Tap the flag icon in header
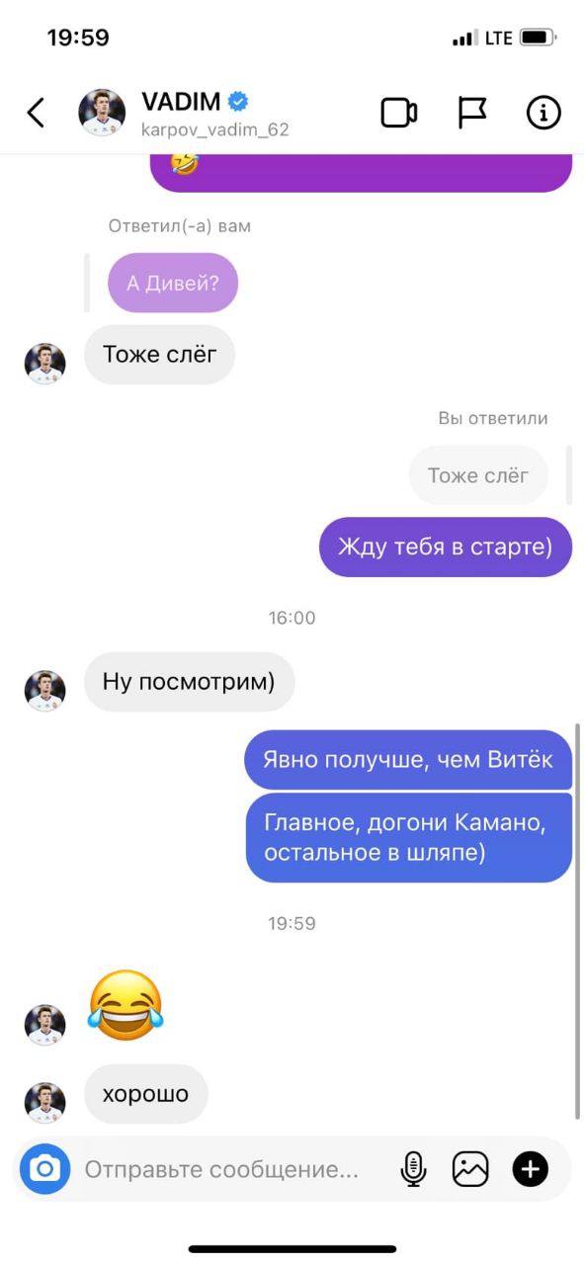Viewport: 584px width, 1265px height. point(472,113)
